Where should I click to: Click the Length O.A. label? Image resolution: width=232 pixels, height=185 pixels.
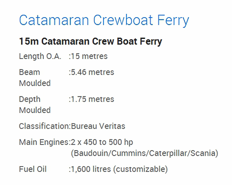tap(40, 56)
